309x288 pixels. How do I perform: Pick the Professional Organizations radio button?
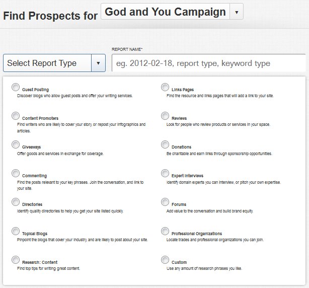click(x=165, y=231)
